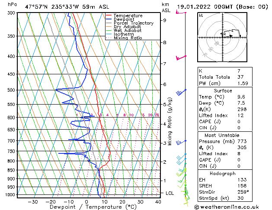
Task: Click the pink wind barb at 300 hPa
Action: [x=181, y=12]
